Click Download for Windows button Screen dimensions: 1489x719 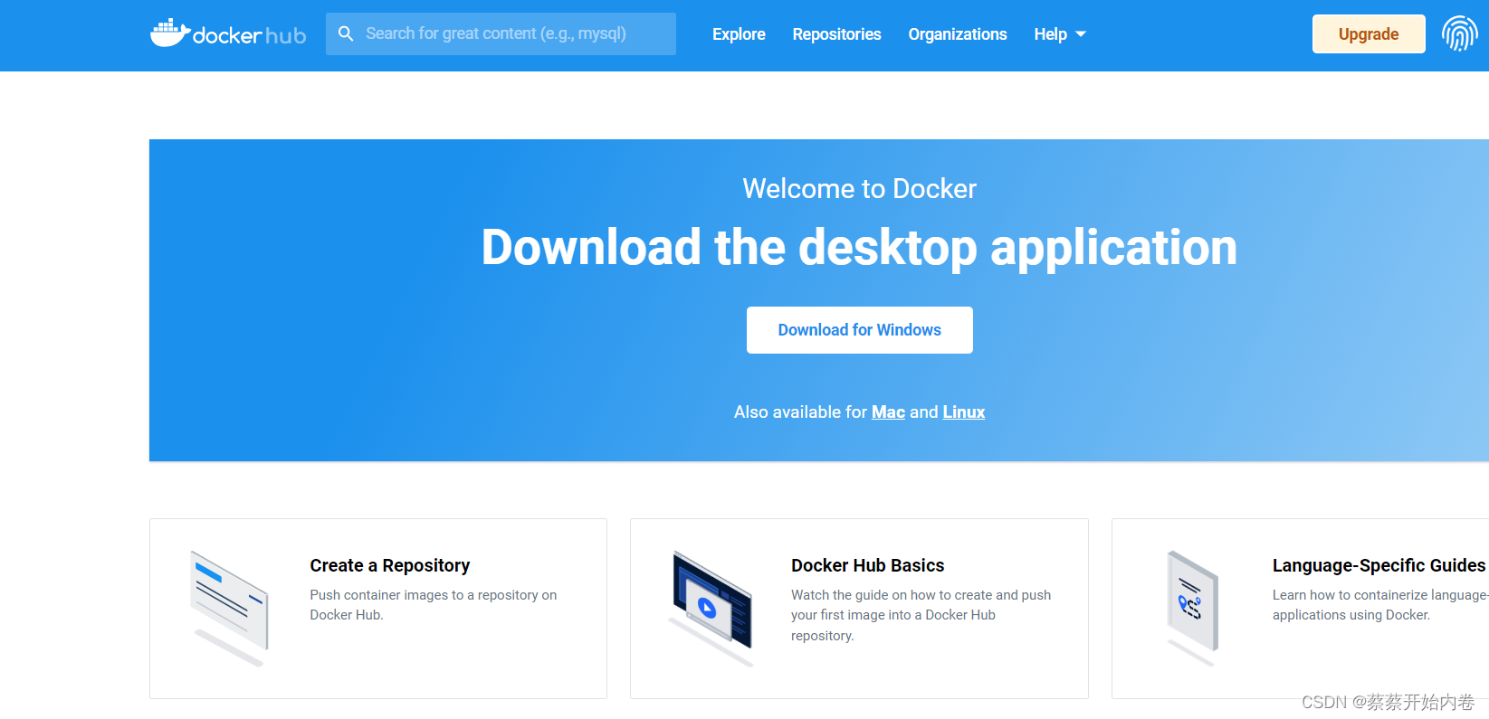point(860,330)
